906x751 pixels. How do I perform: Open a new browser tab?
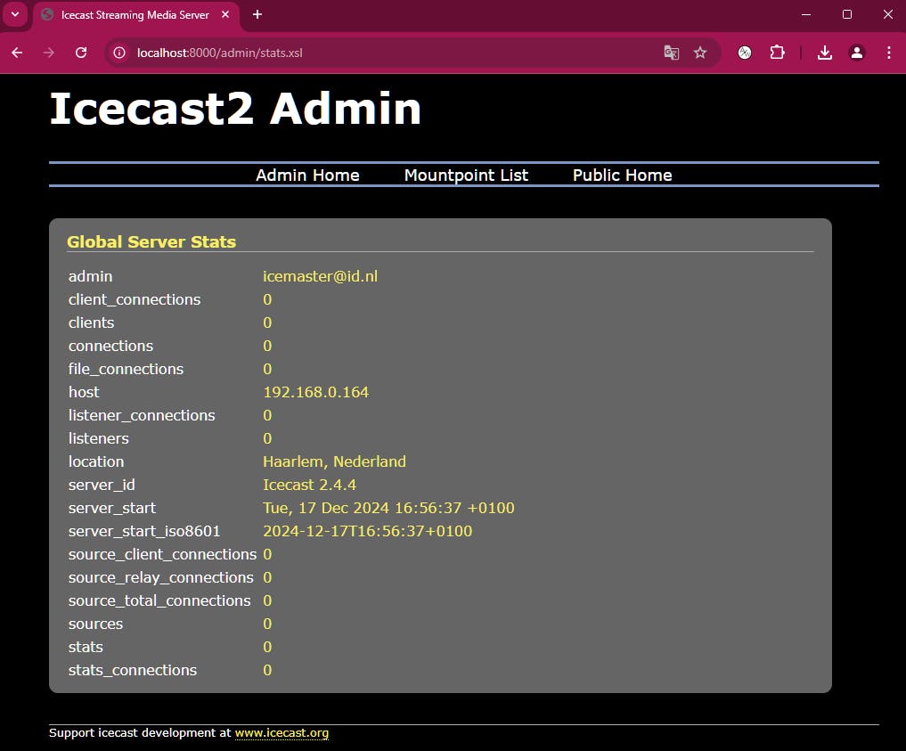click(257, 14)
